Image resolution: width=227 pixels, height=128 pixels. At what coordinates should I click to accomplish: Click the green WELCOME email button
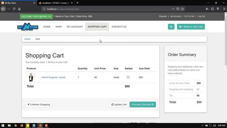(36, 16)
